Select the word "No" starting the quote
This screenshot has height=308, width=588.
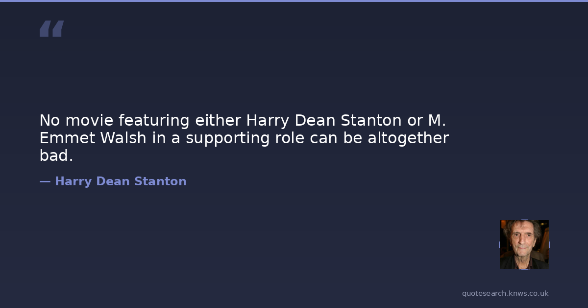50,120
